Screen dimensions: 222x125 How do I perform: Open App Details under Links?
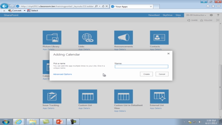[84, 49]
